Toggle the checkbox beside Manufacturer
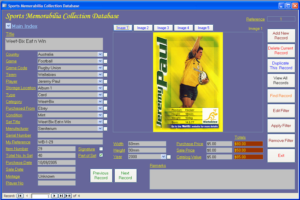This screenshot has width=300, height=200. [105, 129]
